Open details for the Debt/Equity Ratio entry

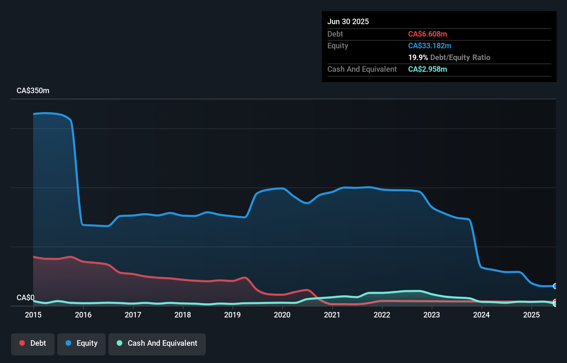[450, 57]
